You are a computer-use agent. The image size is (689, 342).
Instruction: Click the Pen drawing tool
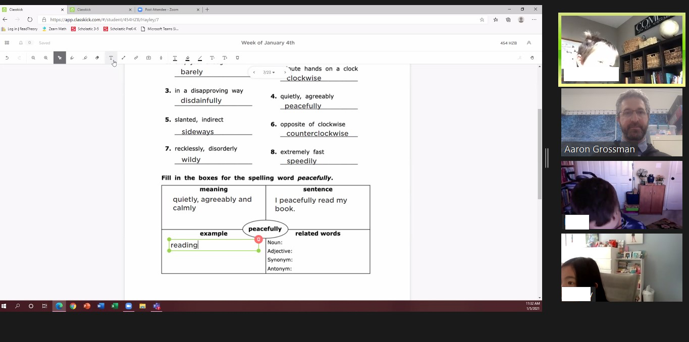(x=72, y=58)
